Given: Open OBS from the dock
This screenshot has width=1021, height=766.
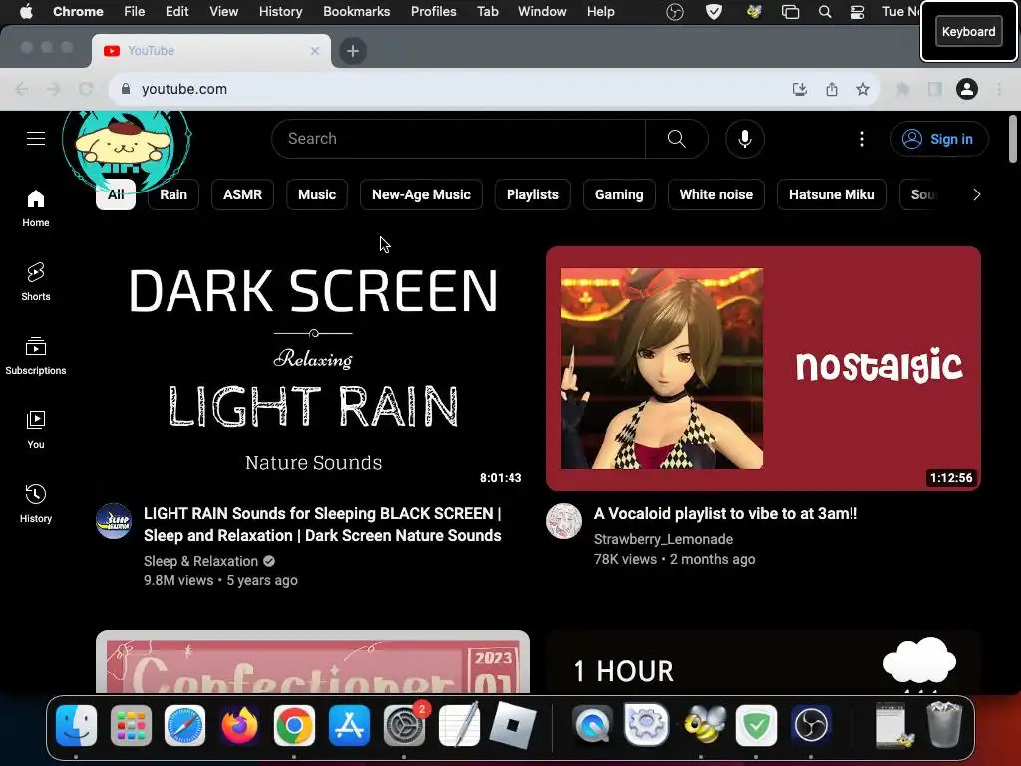Looking at the screenshot, I should pos(811,725).
